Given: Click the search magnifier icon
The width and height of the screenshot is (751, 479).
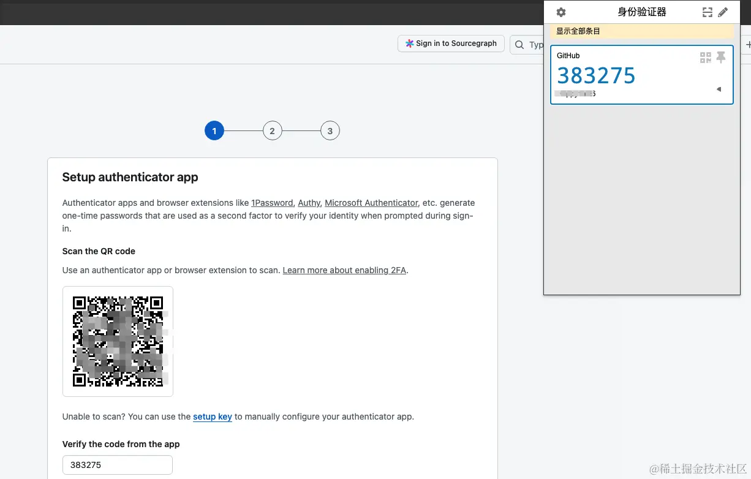Looking at the screenshot, I should click(x=519, y=45).
